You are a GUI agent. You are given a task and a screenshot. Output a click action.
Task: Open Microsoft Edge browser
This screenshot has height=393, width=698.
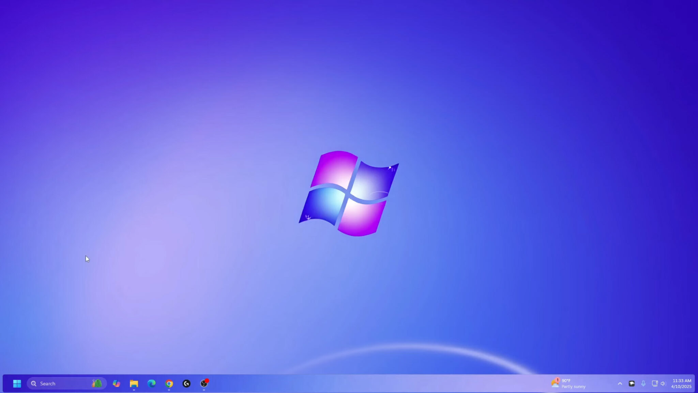[x=151, y=383]
